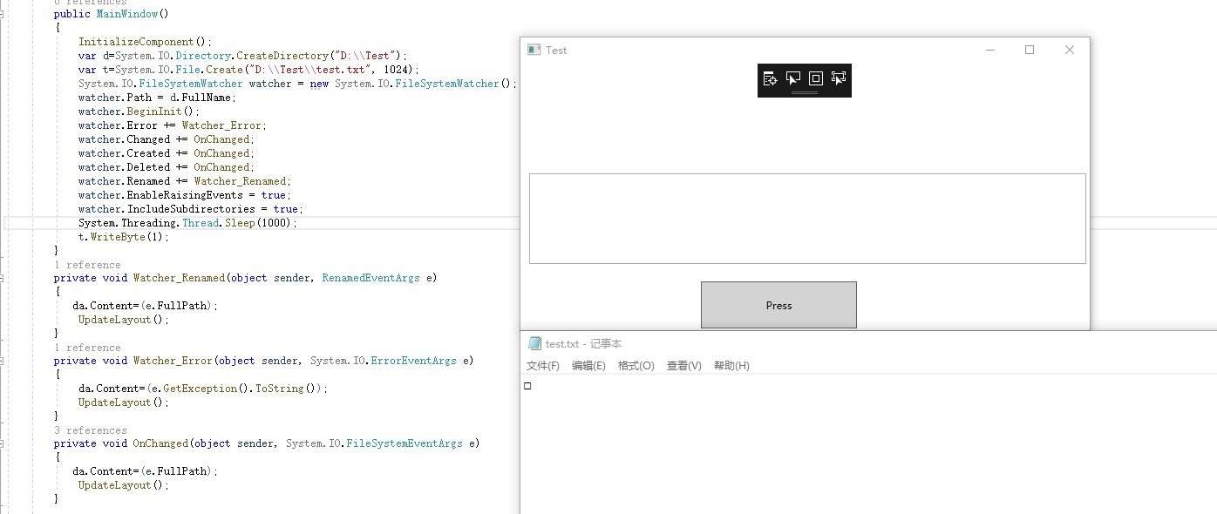Focus the large text box in Test window
Screen dimensions: 1217x514
click(x=807, y=219)
